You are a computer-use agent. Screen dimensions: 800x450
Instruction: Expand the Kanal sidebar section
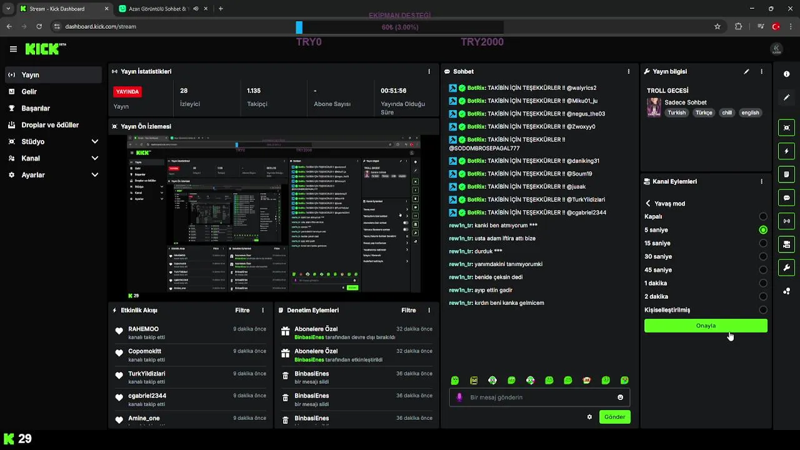coord(53,158)
